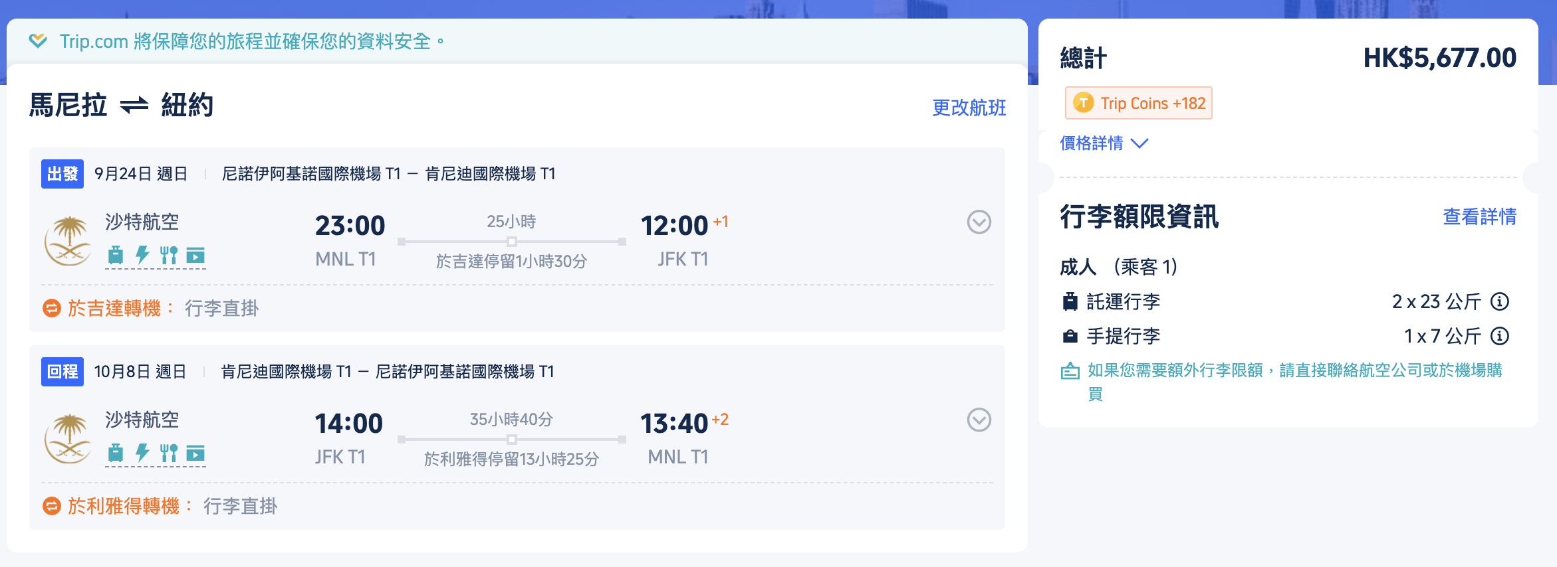1557x567 pixels.
Task: Expand the departure flight details chevron
Action: (x=979, y=222)
